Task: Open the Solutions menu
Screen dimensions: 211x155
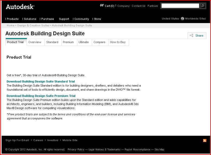Action: pyautogui.click(x=30, y=19)
